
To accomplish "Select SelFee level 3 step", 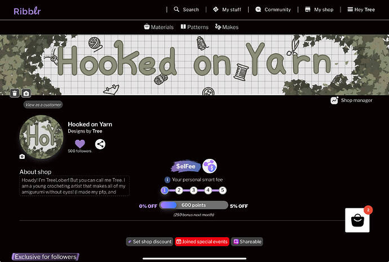I will click(193, 190).
